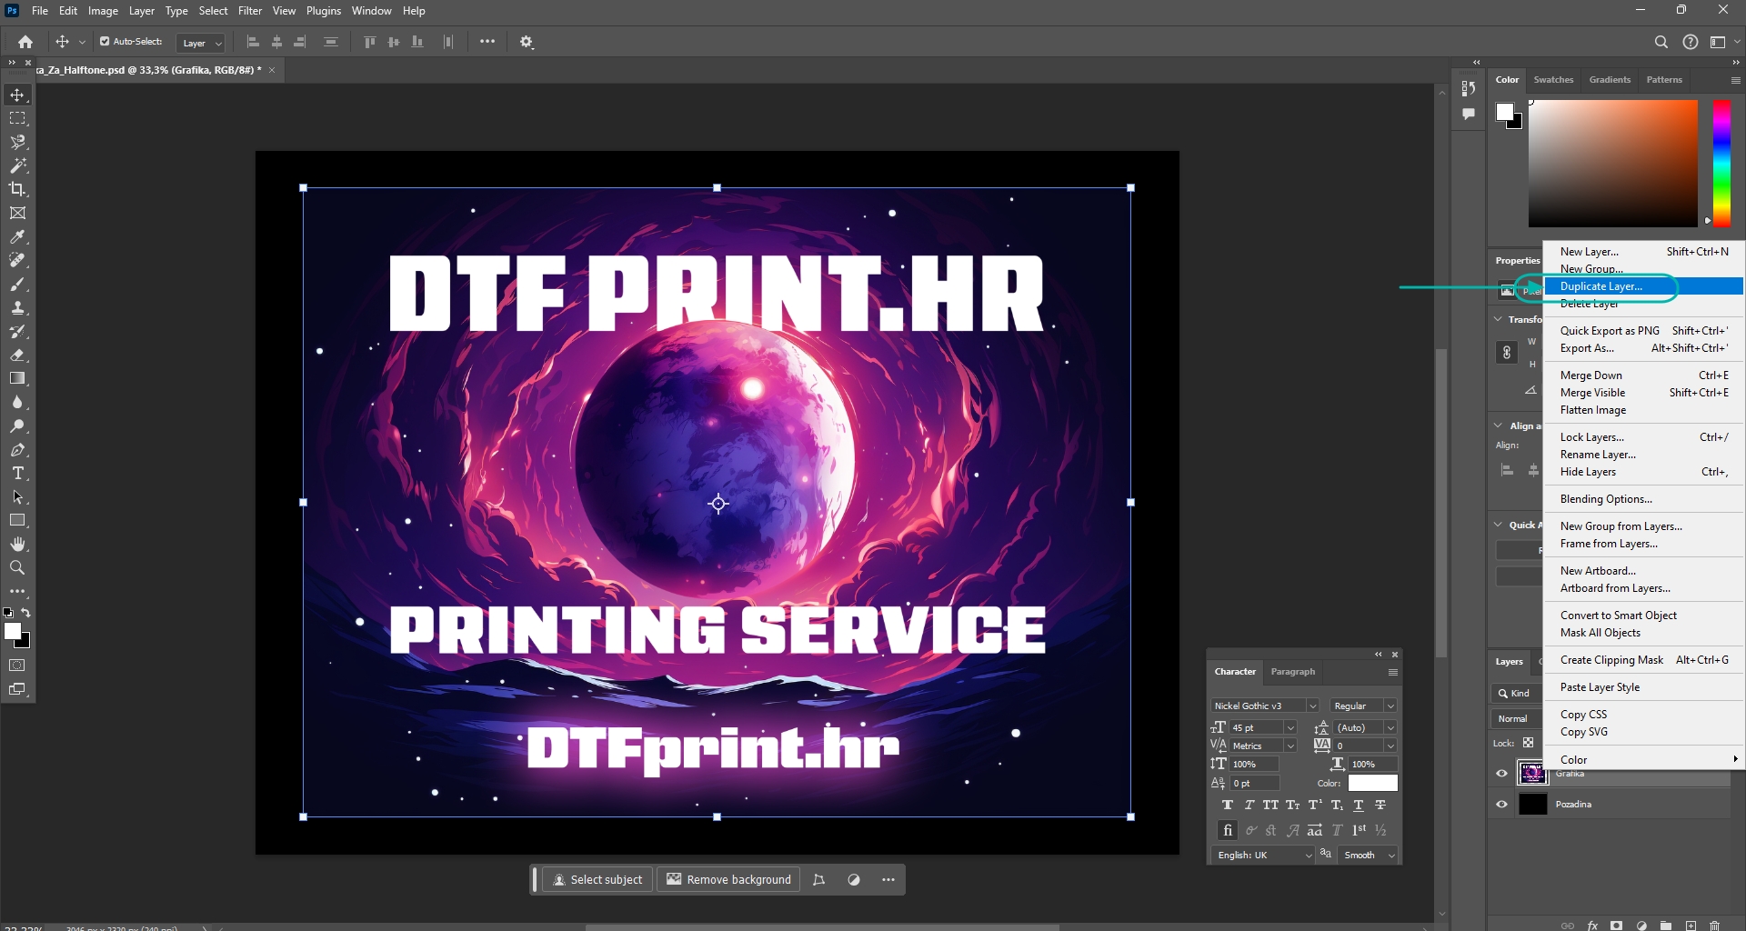Open the Gradients tab

click(1610, 80)
